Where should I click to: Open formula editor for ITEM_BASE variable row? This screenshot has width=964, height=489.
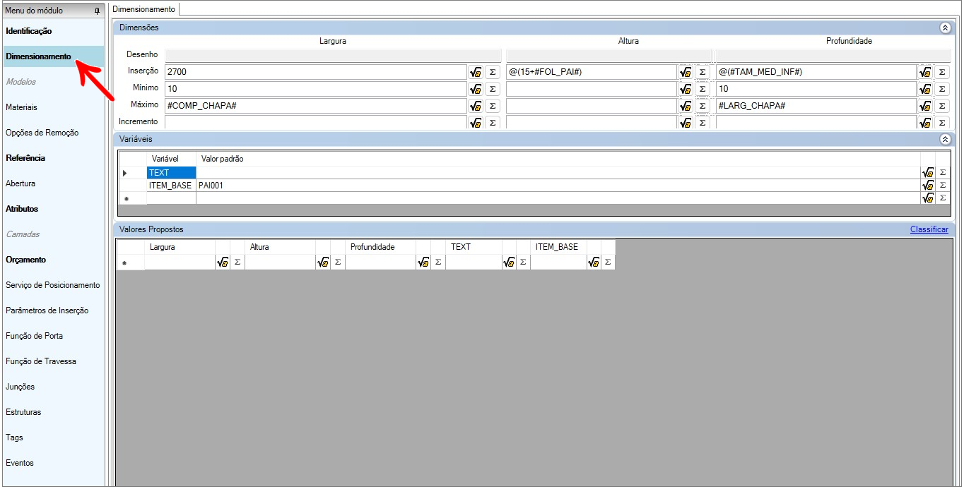[x=928, y=185]
